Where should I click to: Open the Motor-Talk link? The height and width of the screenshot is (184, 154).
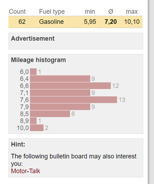pos(26,171)
